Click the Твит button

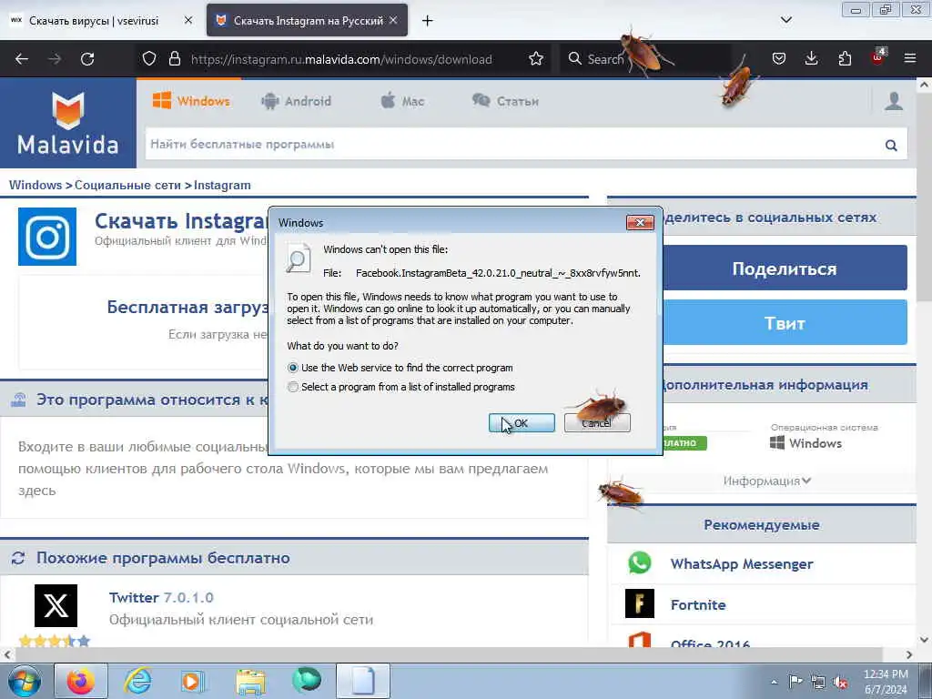tap(785, 323)
